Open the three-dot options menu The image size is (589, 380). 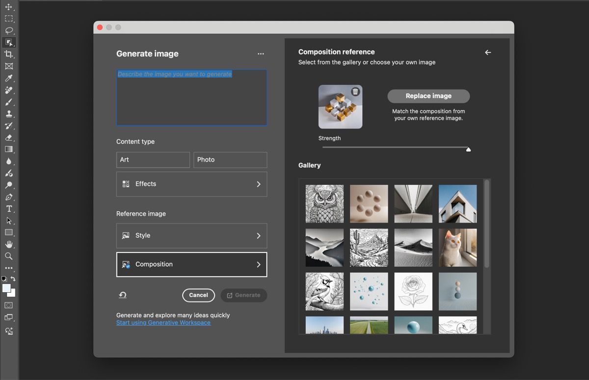click(x=261, y=54)
